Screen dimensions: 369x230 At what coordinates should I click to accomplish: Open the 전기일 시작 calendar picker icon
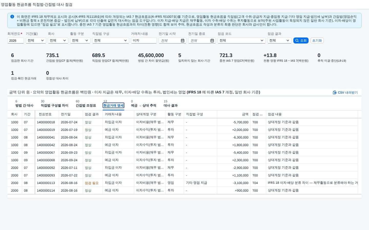click(183, 41)
